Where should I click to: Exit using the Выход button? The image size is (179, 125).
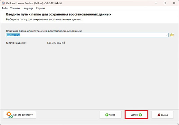162,115
